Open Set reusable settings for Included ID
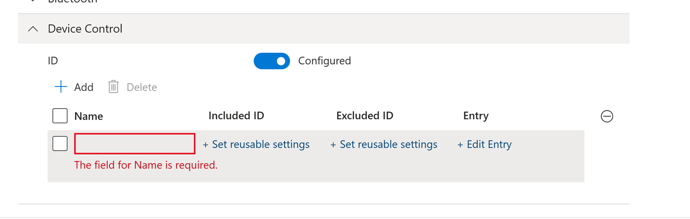The image size is (690, 219). tap(261, 144)
